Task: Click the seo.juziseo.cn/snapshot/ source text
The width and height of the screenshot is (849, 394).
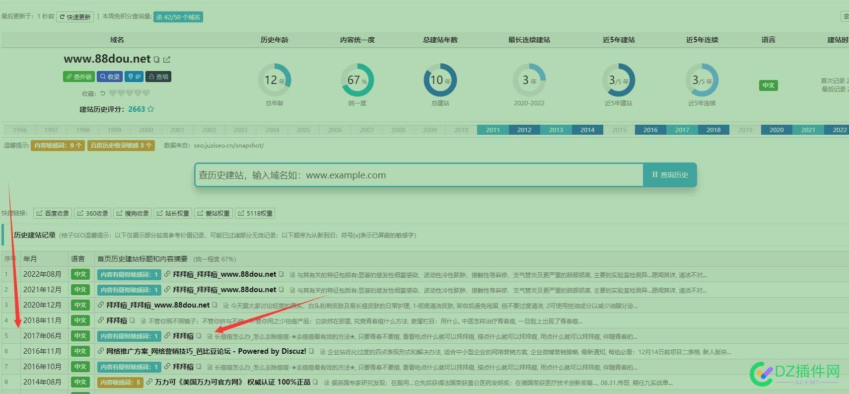Action: pos(229,146)
